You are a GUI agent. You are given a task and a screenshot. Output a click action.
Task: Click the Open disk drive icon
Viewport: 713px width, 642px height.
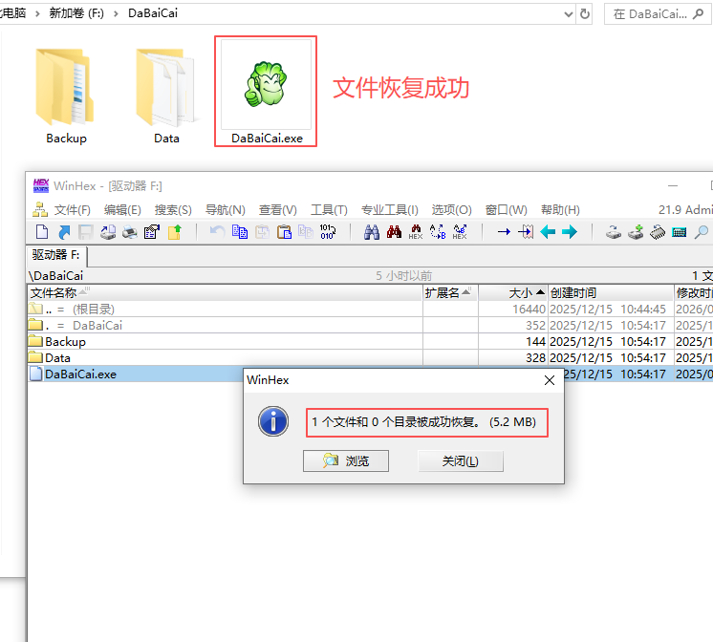click(x=614, y=232)
